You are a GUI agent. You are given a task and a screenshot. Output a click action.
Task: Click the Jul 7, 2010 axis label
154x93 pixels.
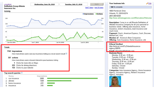pyautogui.click(x=35, y=42)
